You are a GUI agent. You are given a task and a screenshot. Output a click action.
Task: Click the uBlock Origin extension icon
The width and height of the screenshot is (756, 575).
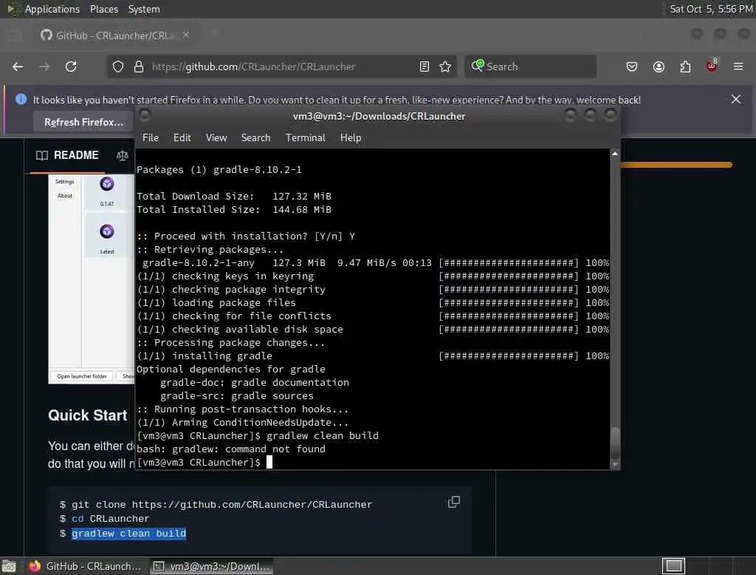tap(712, 66)
